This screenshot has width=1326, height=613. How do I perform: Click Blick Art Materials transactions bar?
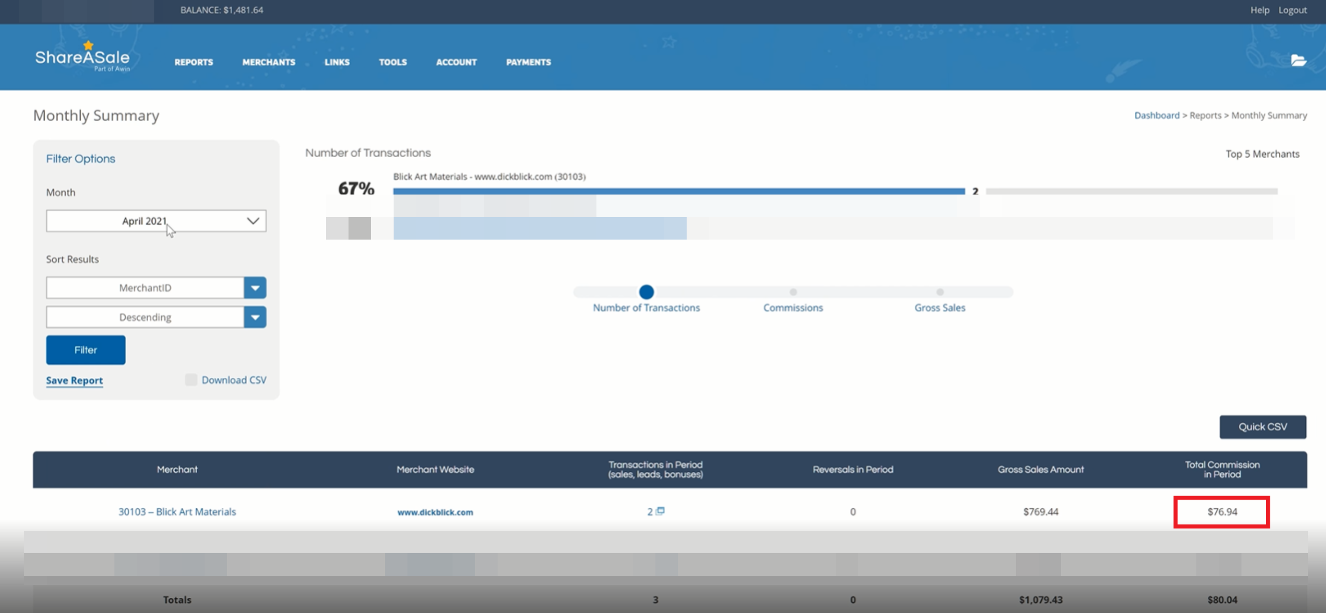tap(679, 191)
